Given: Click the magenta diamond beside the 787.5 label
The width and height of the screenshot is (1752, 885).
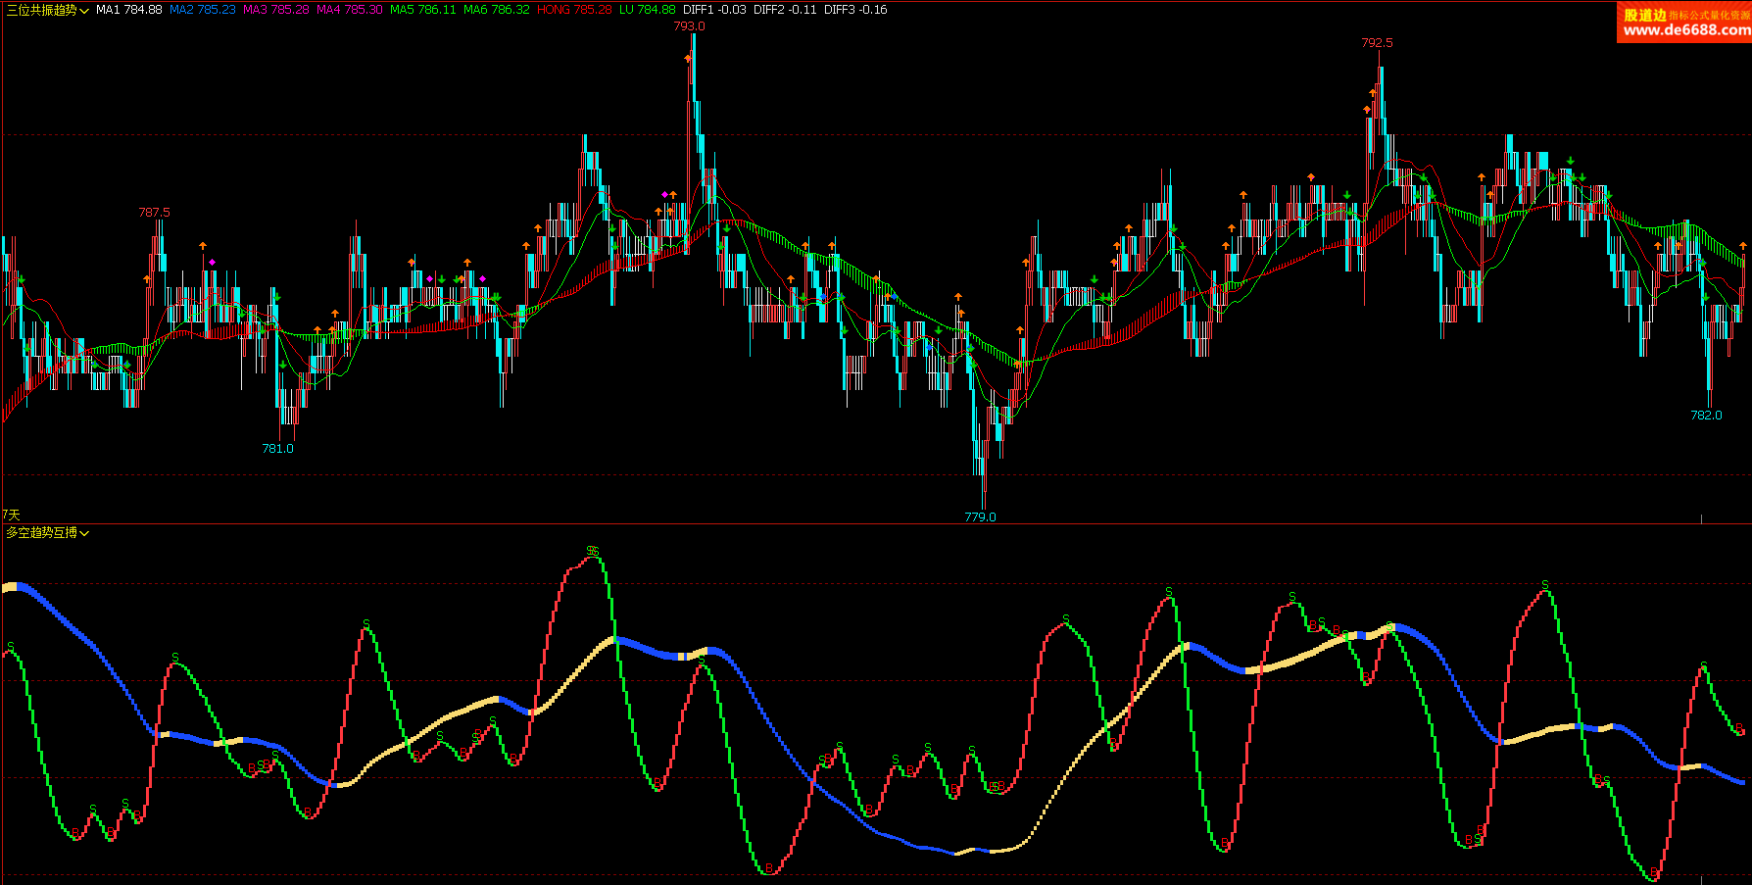Looking at the screenshot, I should pos(212,262).
